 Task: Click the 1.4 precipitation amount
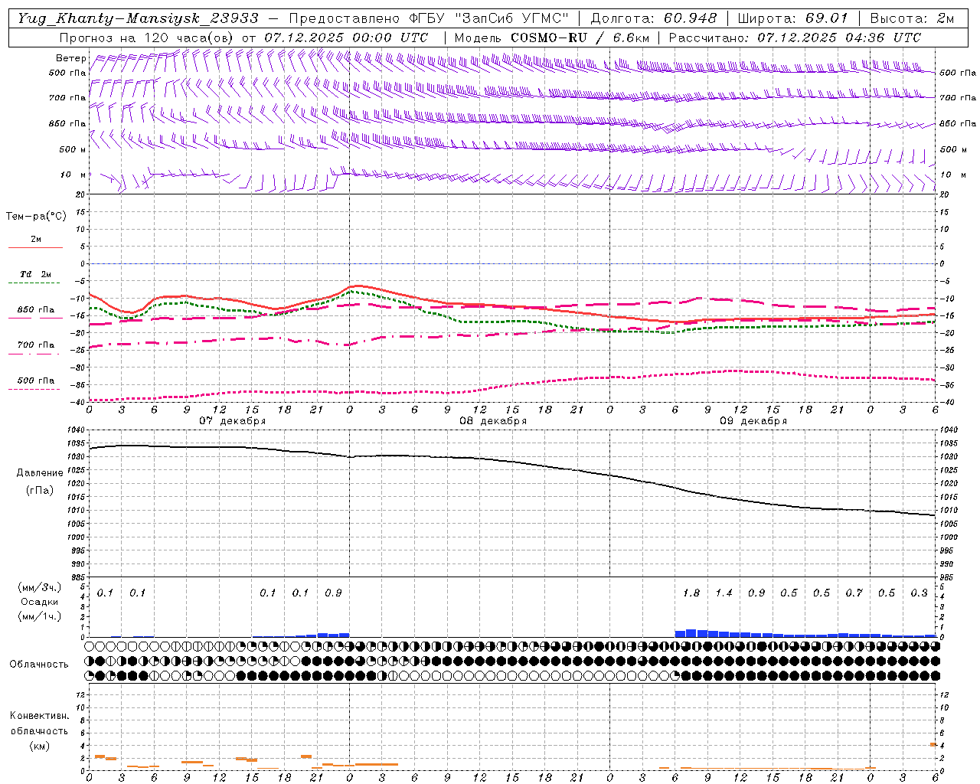(724, 593)
